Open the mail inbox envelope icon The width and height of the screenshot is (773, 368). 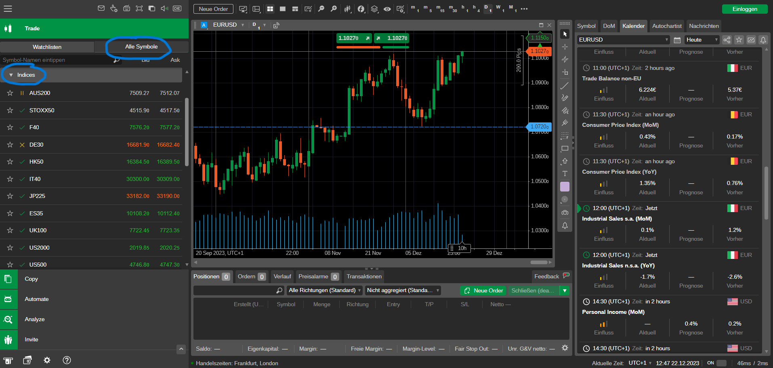click(101, 8)
